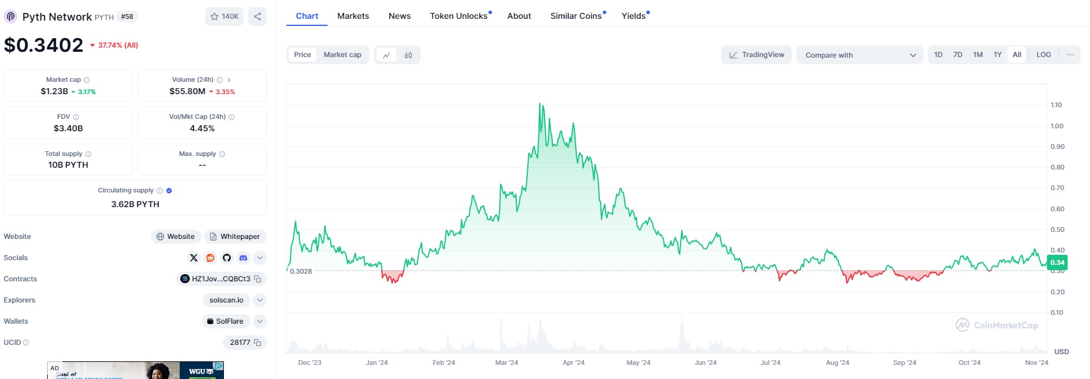The width and height of the screenshot is (1090, 379).
Task: Click the 3.62B PYTH circulating supply value
Action: coord(135,204)
